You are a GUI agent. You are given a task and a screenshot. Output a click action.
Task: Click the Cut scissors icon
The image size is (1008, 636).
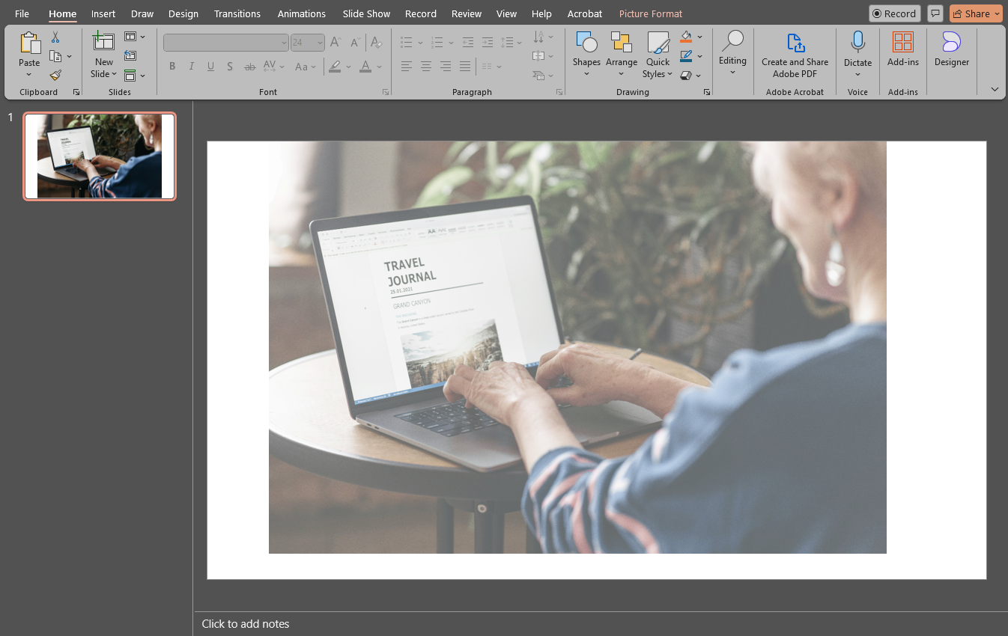[x=55, y=37]
